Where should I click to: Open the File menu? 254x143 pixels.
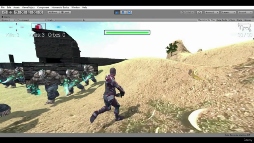3,8
